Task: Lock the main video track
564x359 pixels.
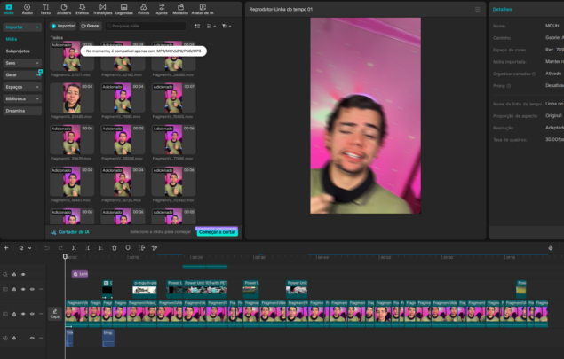Action: pyautogui.click(x=14, y=314)
